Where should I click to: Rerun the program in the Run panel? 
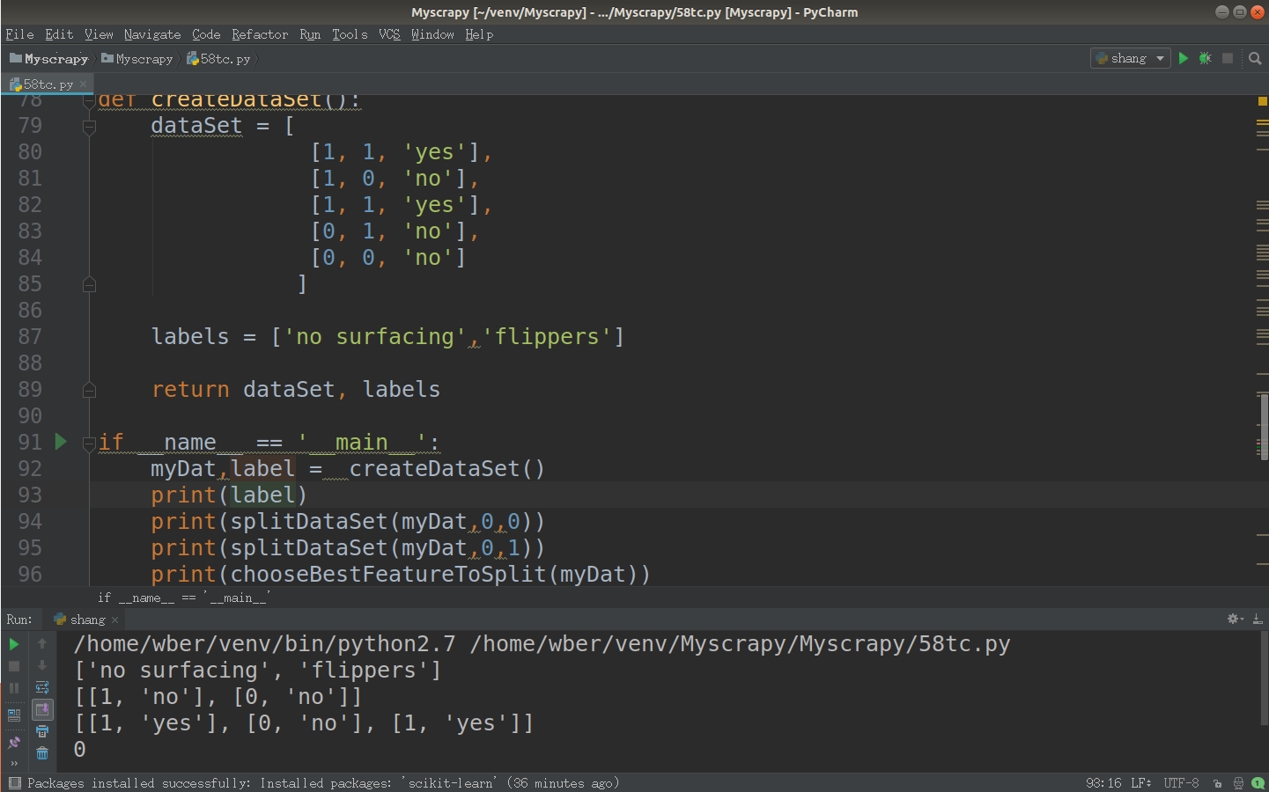(x=14, y=644)
